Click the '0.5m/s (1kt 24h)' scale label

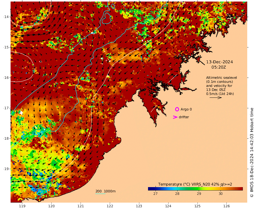(220, 94)
